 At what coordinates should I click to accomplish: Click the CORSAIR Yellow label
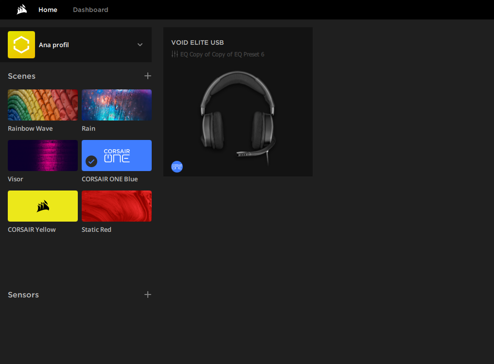(x=32, y=229)
